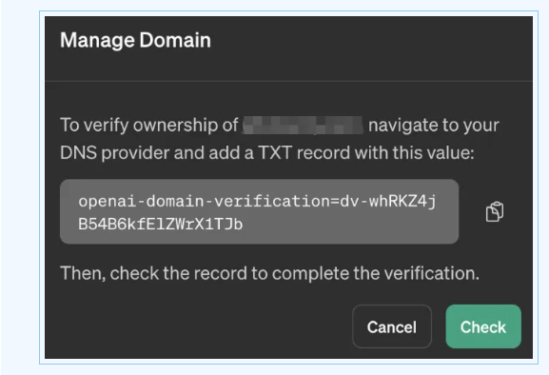Click the divider line under the heading
The height and width of the screenshot is (375, 549).
tap(288, 81)
